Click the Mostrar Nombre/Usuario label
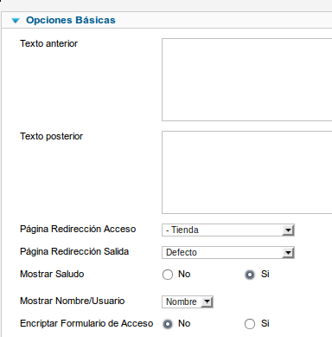332x337 pixels. (x=73, y=301)
